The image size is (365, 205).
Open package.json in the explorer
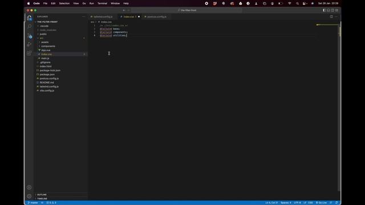pyautogui.click(x=47, y=75)
